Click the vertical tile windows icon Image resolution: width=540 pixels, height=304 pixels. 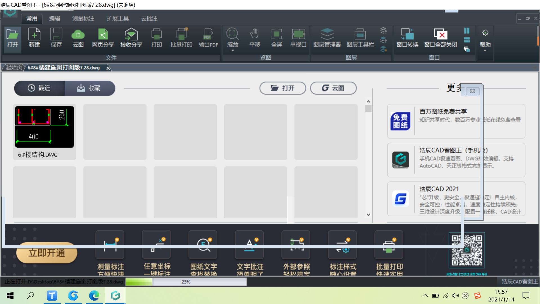467,30
